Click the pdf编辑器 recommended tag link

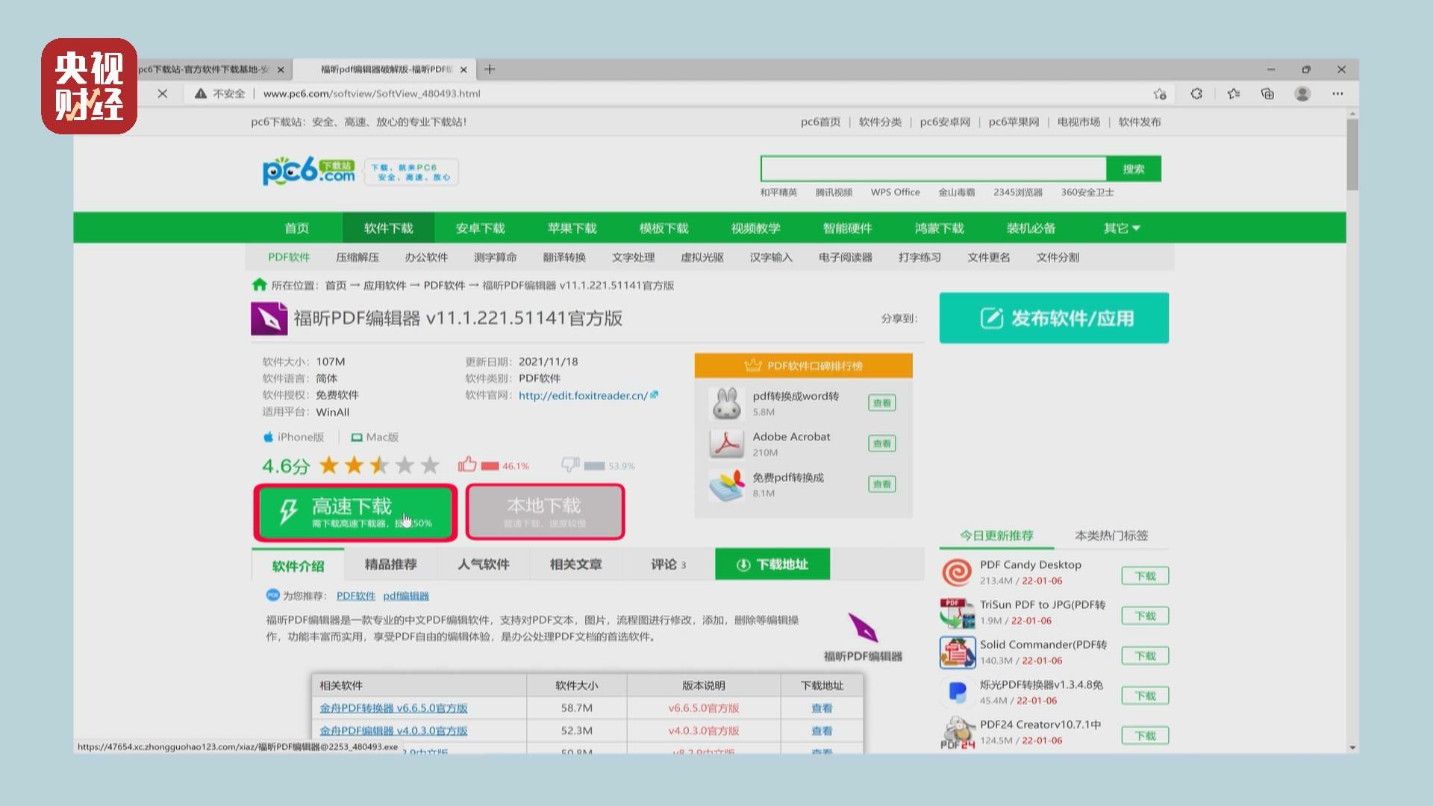(x=406, y=596)
